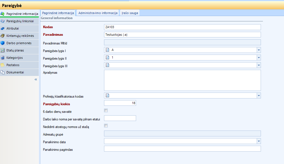Expand Profesijų klasifikatoriaus kodas dropdown
This screenshot has height=164, width=284.
click(x=258, y=96)
